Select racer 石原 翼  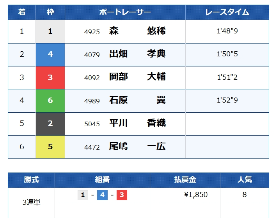click(137, 100)
